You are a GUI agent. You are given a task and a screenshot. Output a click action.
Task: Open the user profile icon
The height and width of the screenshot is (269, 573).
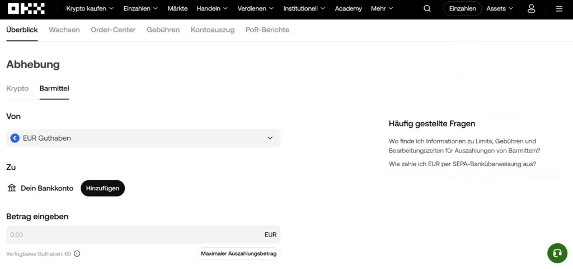[531, 8]
